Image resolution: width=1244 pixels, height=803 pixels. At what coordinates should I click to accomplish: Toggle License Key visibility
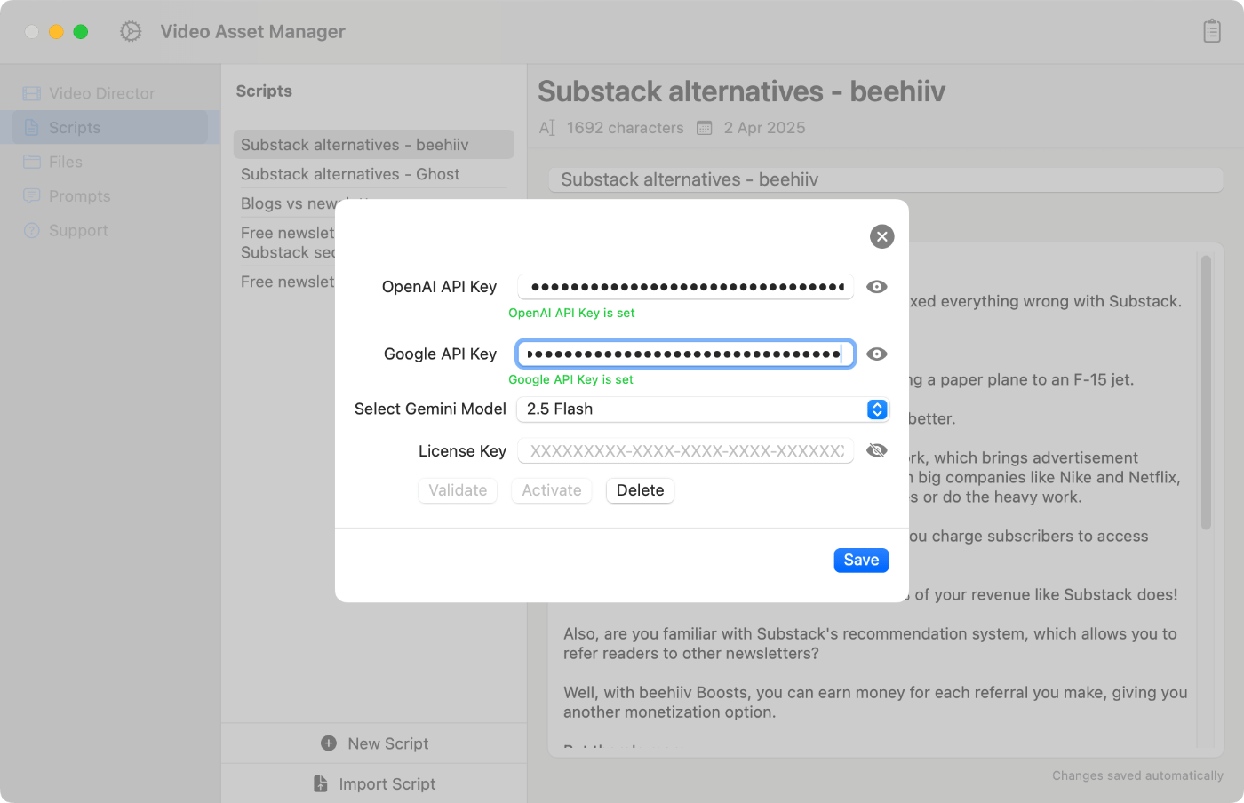point(876,450)
